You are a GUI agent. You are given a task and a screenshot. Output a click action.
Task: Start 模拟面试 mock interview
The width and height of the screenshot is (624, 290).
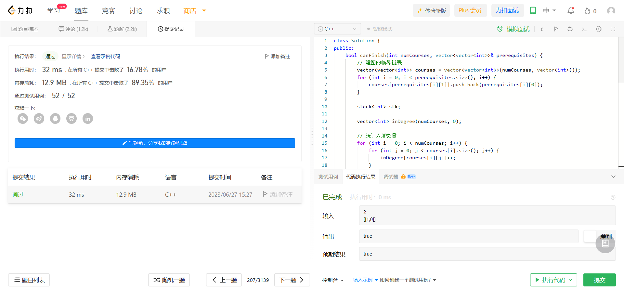pyautogui.click(x=513, y=29)
